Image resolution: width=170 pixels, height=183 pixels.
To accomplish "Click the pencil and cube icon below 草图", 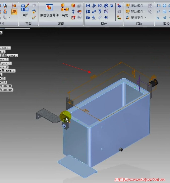I will point(34,18).
